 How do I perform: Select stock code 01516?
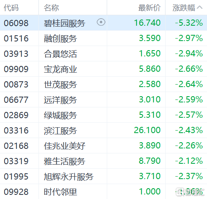[x=16, y=38]
